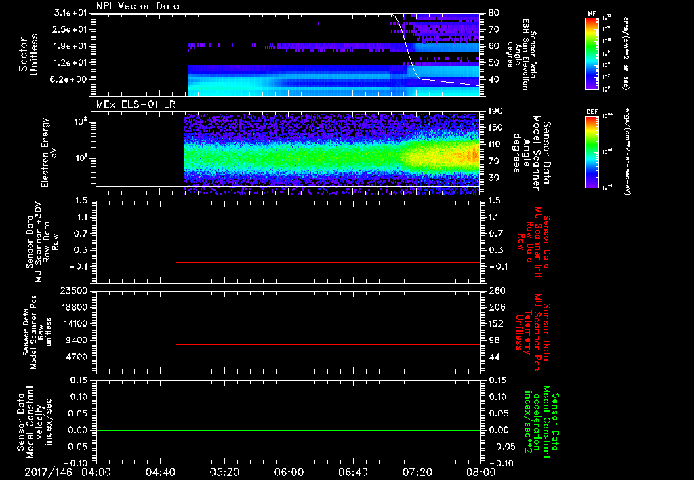694x480 pixels.
Task: Select the "NPI Vector Data" panel title
Action: (x=138, y=6)
